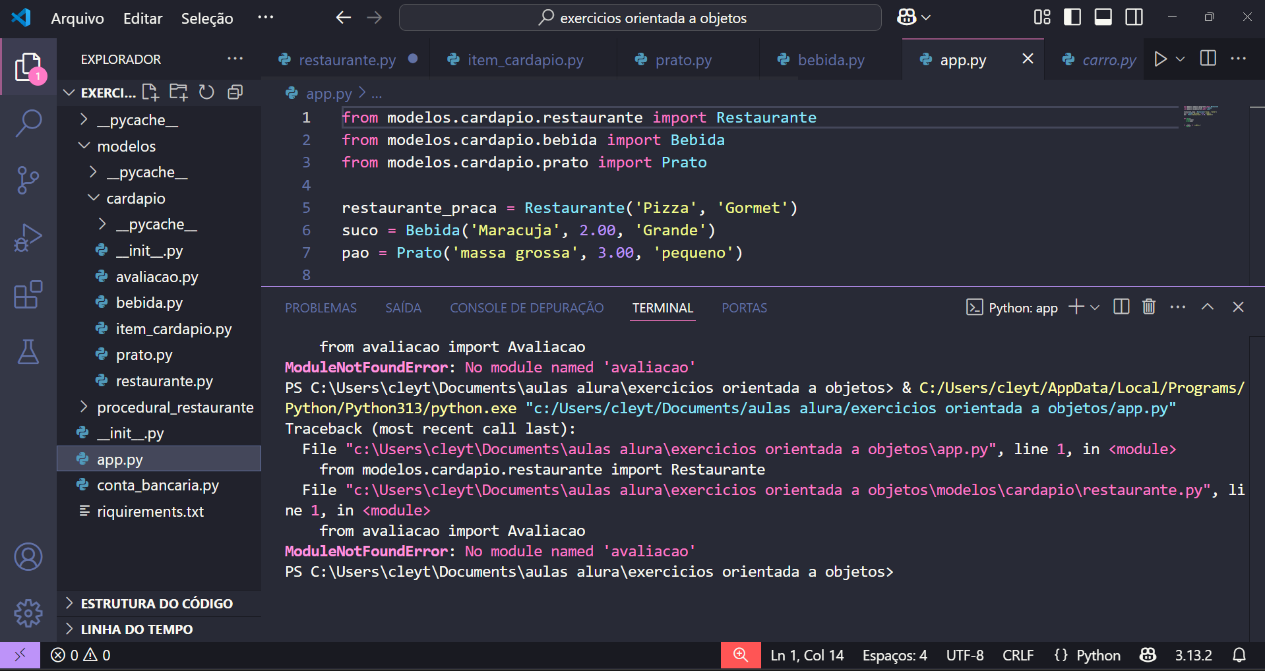This screenshot has width=1265, height=671.
Task: Open Run and Debug view
Action: coord(28,237)
